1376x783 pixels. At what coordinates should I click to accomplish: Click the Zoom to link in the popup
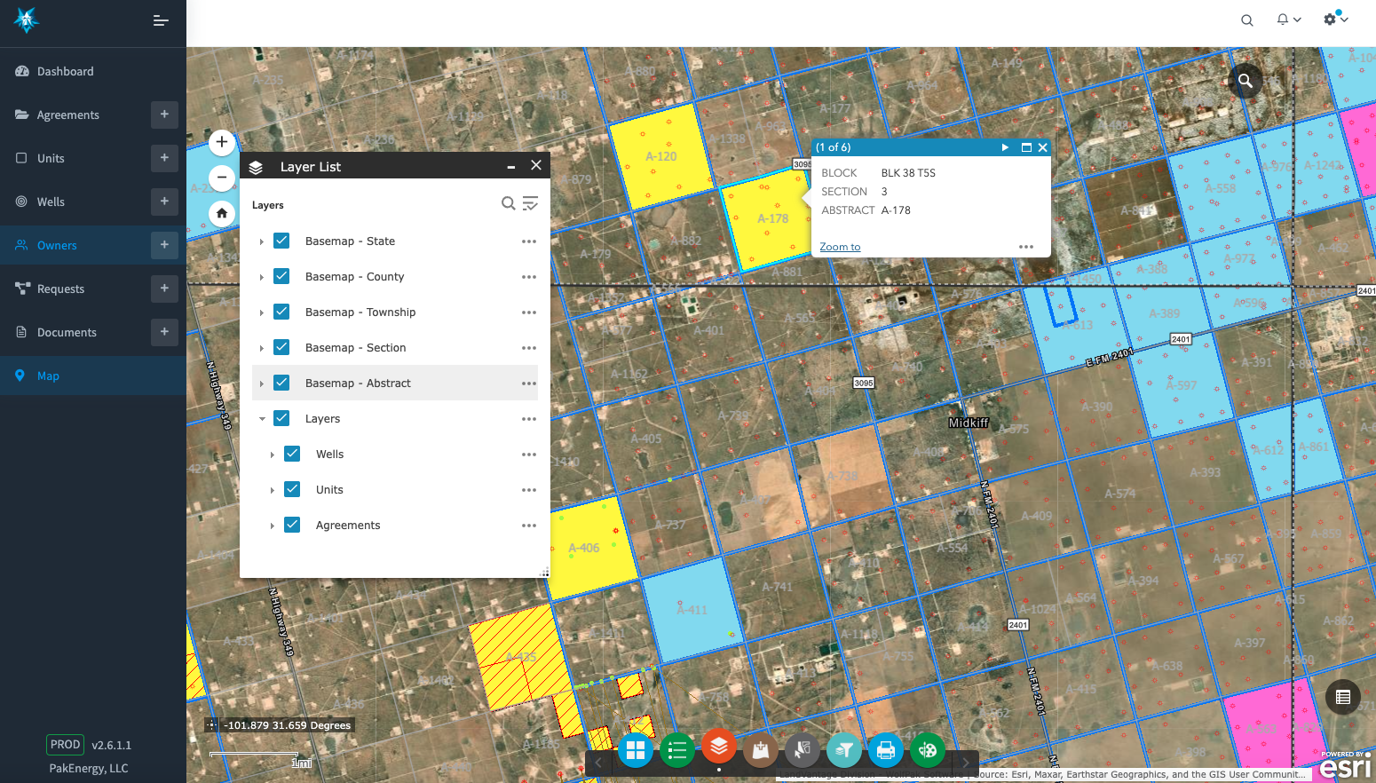[x=839, y=246]
